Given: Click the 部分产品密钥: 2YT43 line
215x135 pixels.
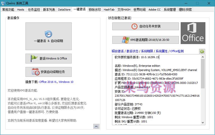Looking at the screenshot, I should [x=128, y=104].
